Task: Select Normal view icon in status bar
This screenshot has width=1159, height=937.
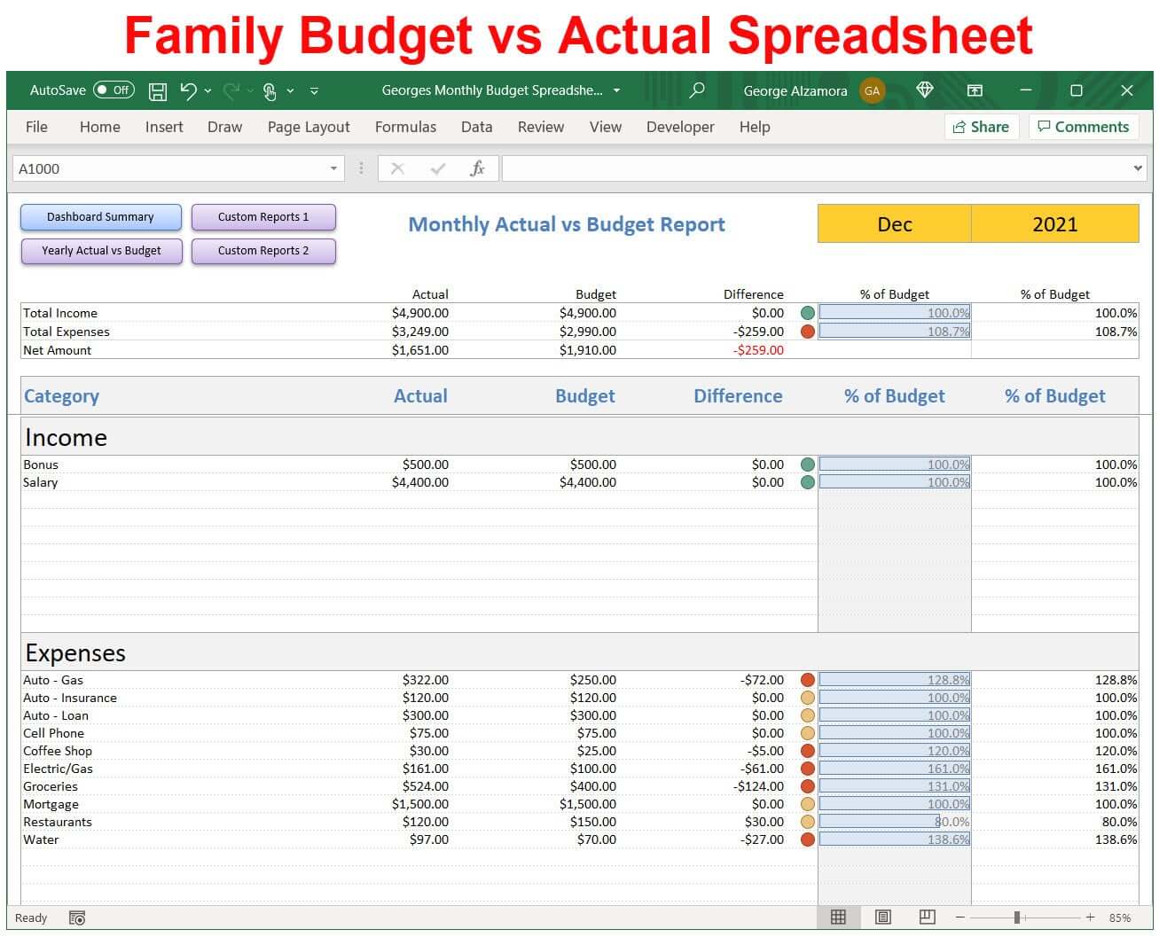Action: (838, 917)
